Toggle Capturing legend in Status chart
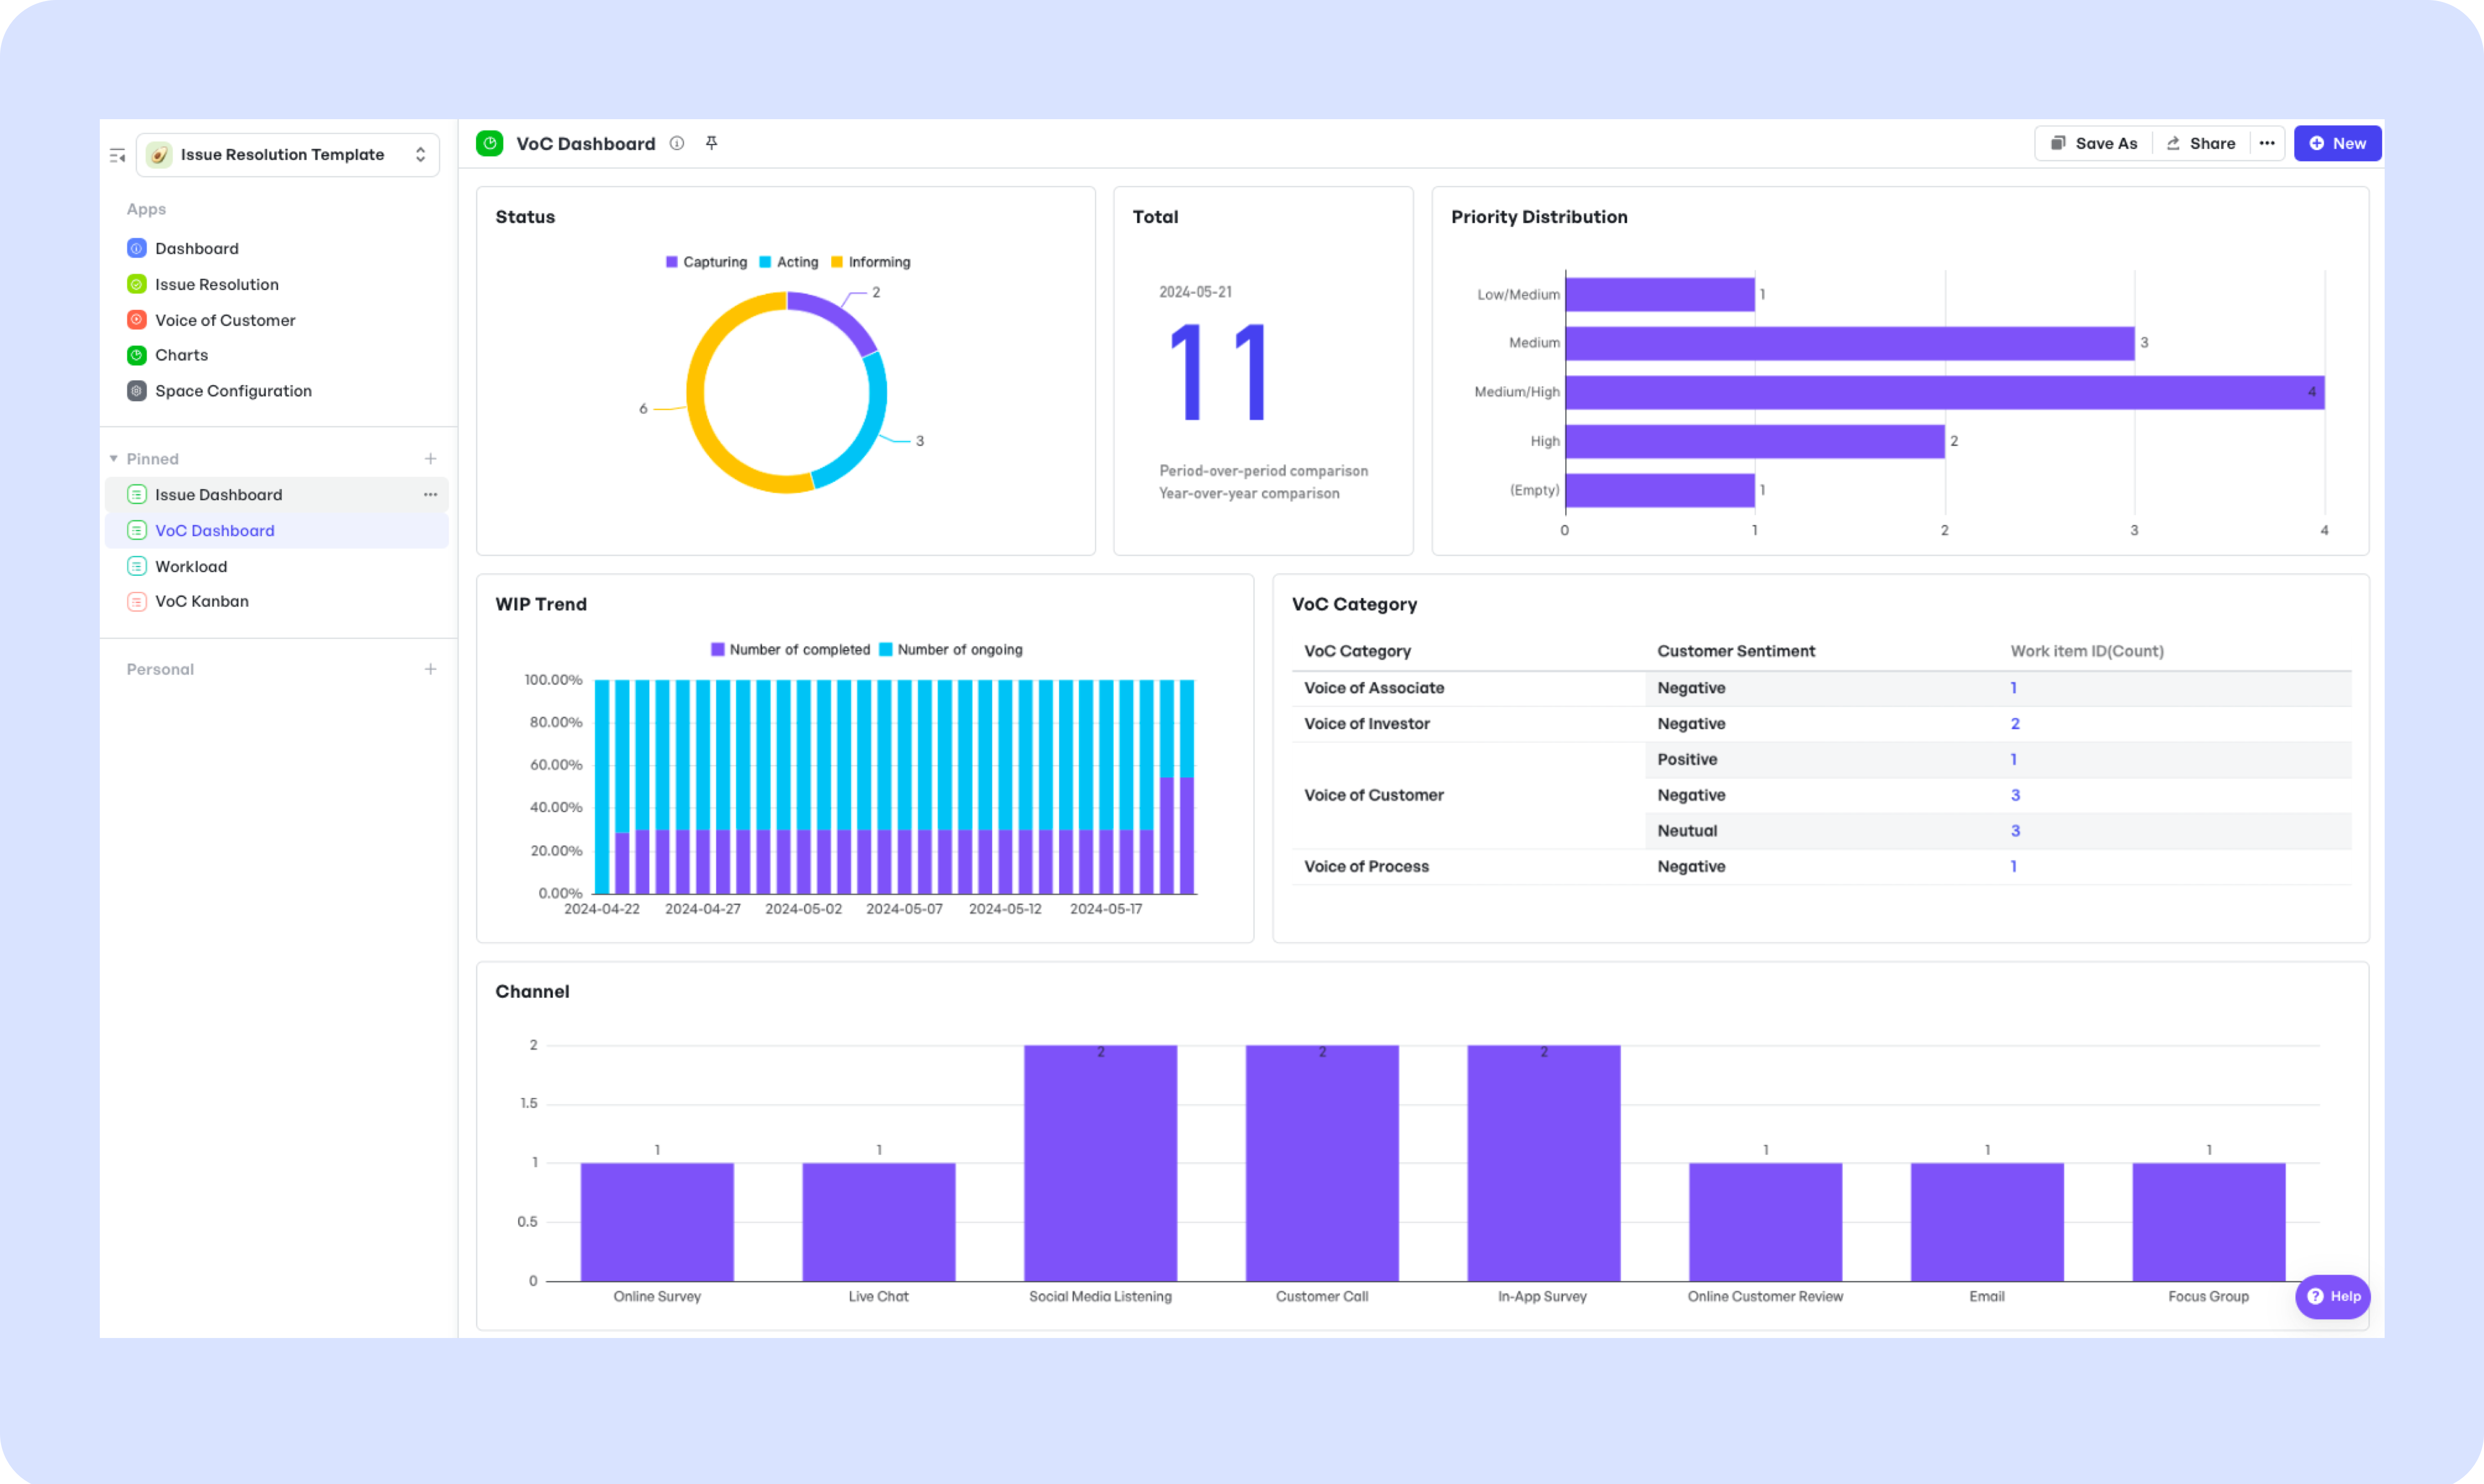The height and width of the screenshot is (1484, 2484). [706, 262]
